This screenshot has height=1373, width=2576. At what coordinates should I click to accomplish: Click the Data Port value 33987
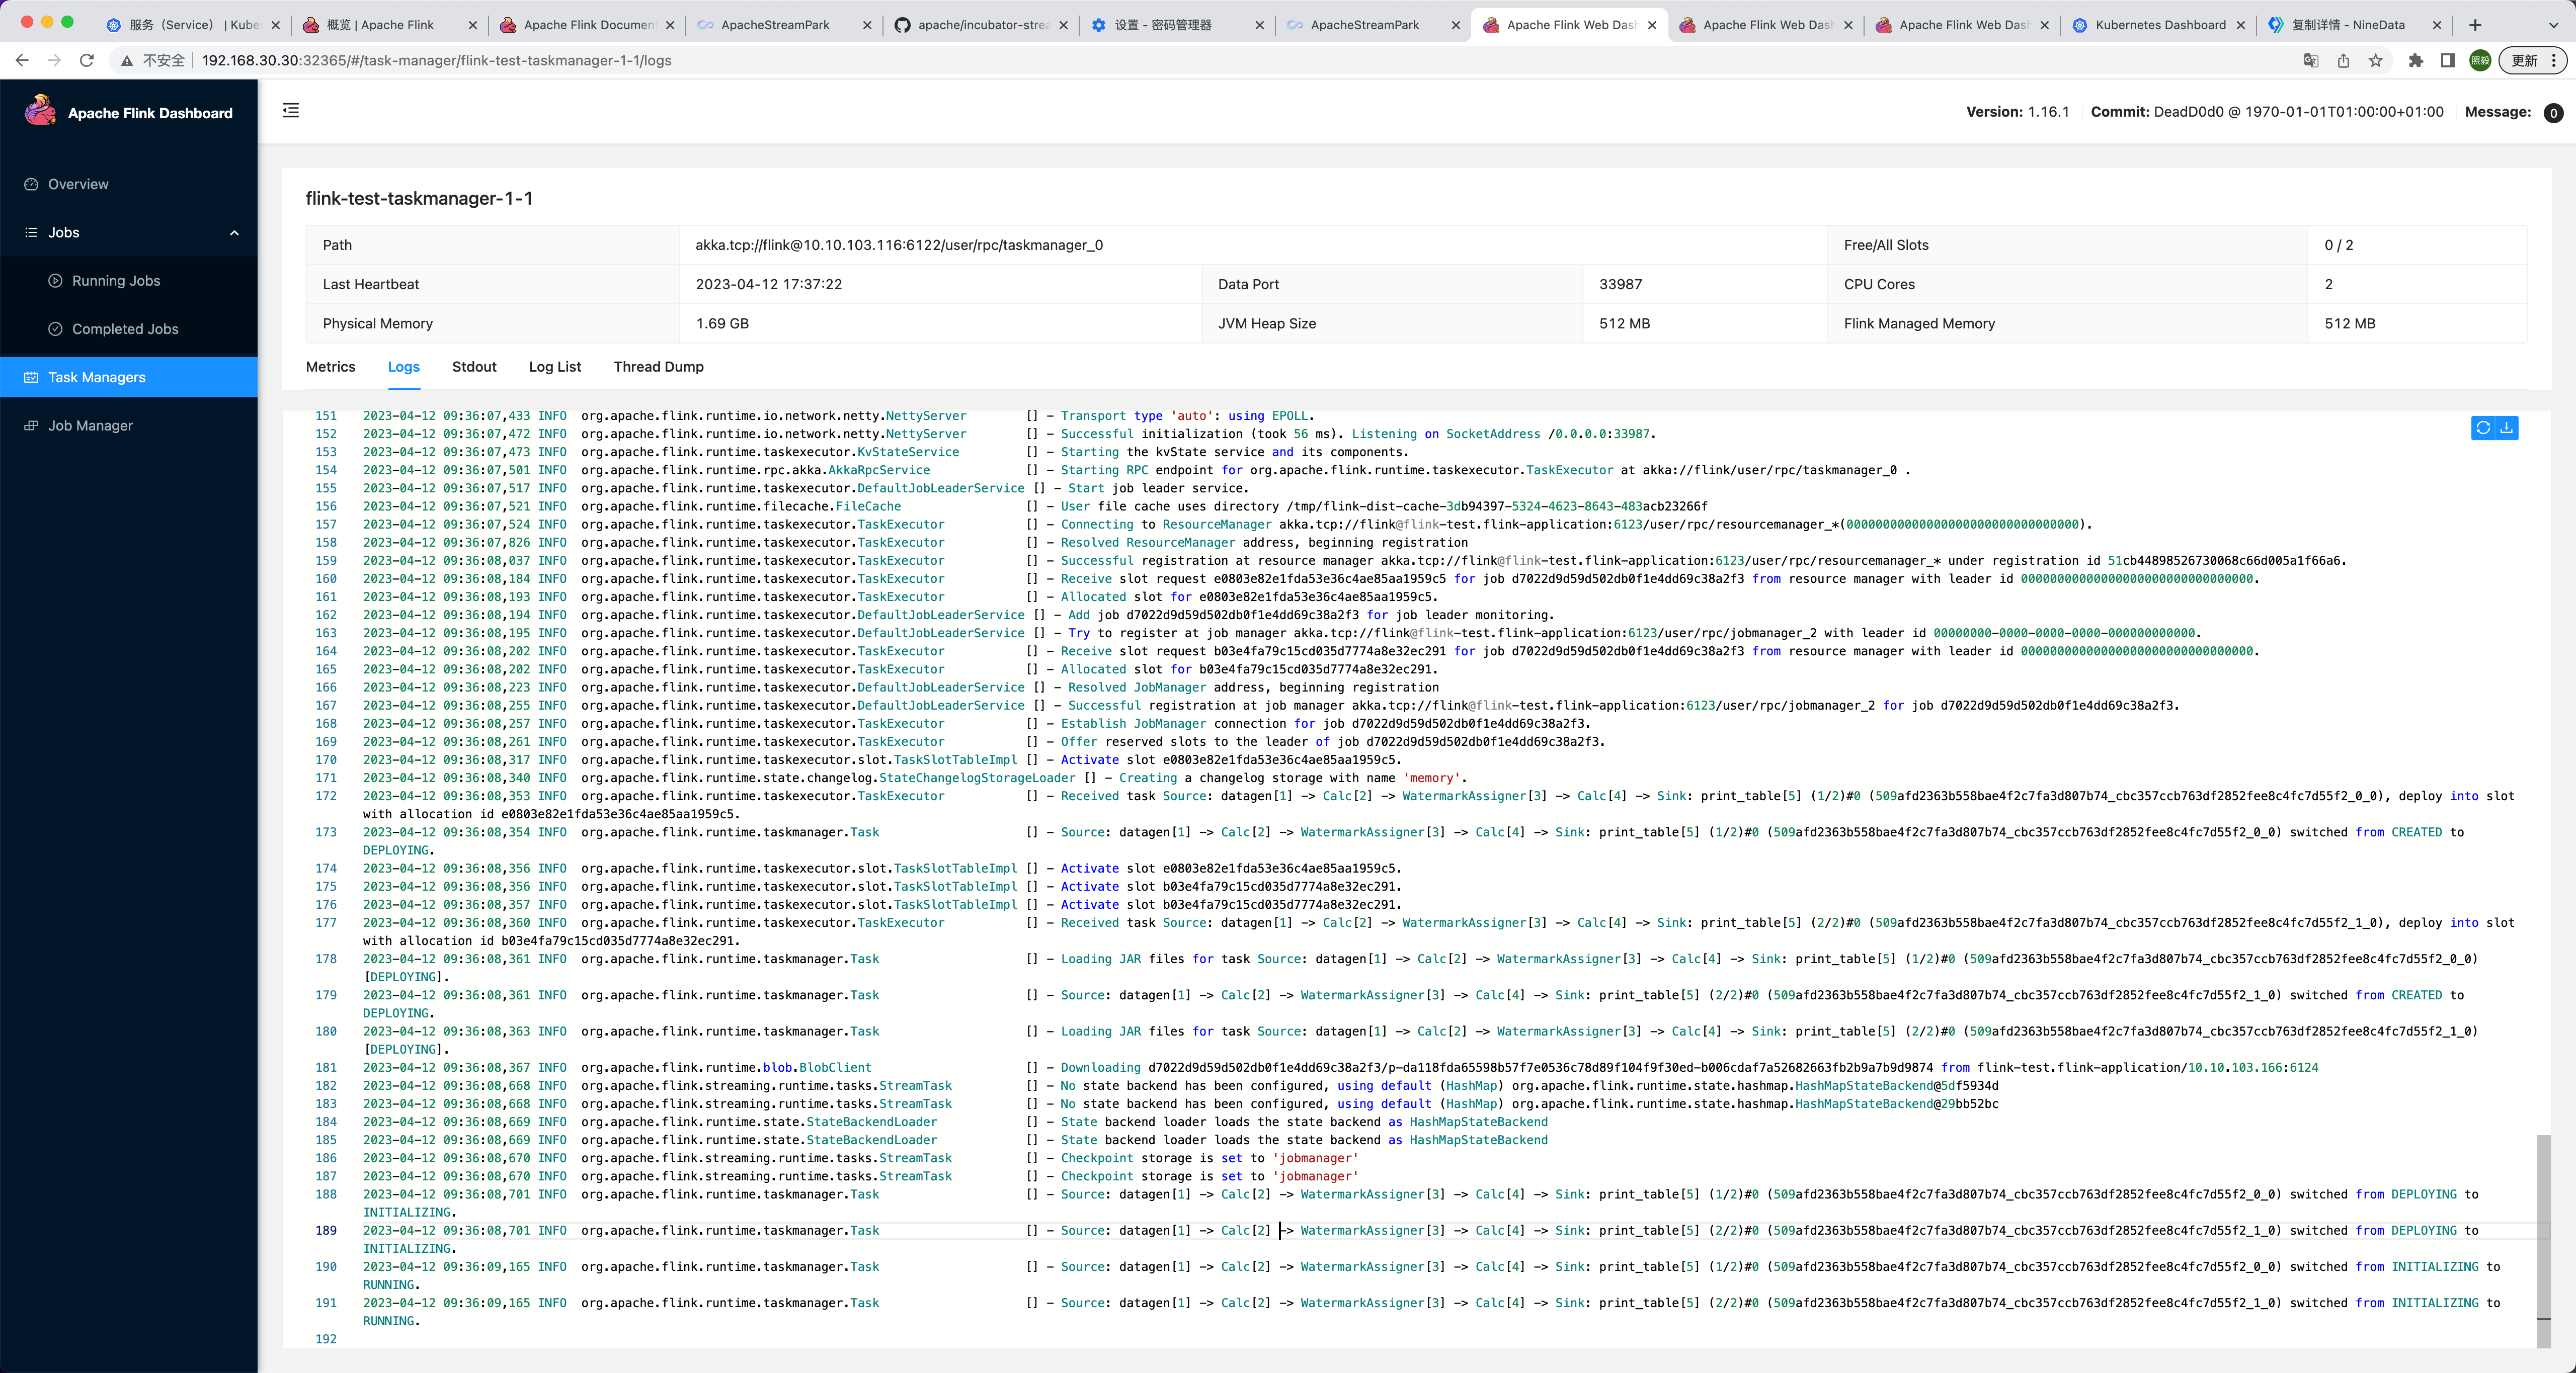click(x=1620, y=284)
